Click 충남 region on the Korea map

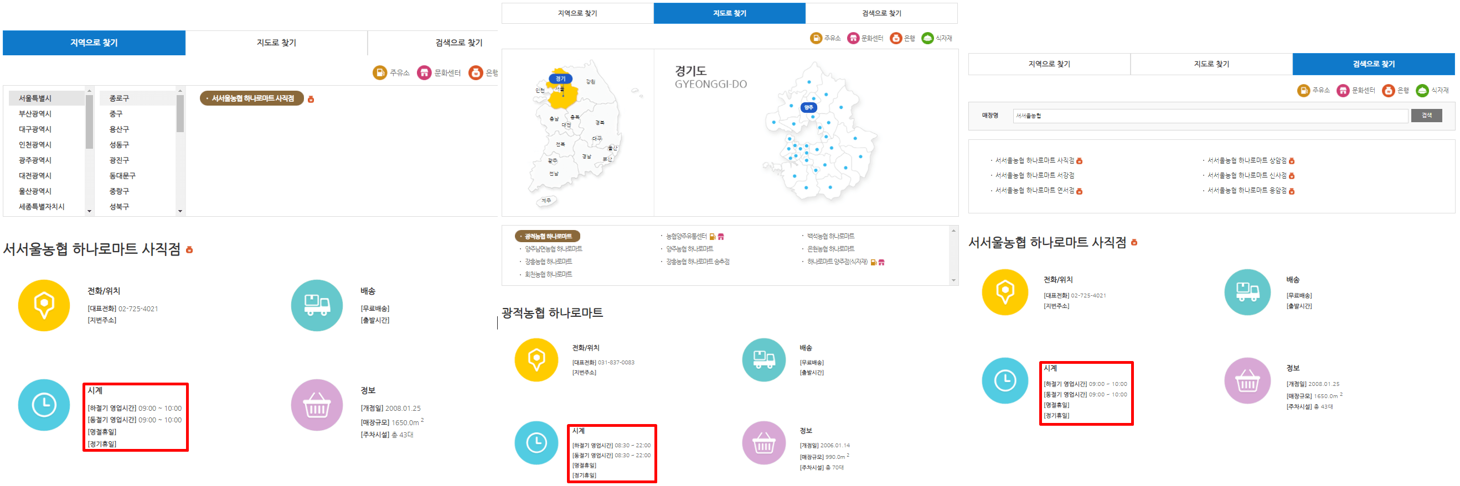coord(554,119)
